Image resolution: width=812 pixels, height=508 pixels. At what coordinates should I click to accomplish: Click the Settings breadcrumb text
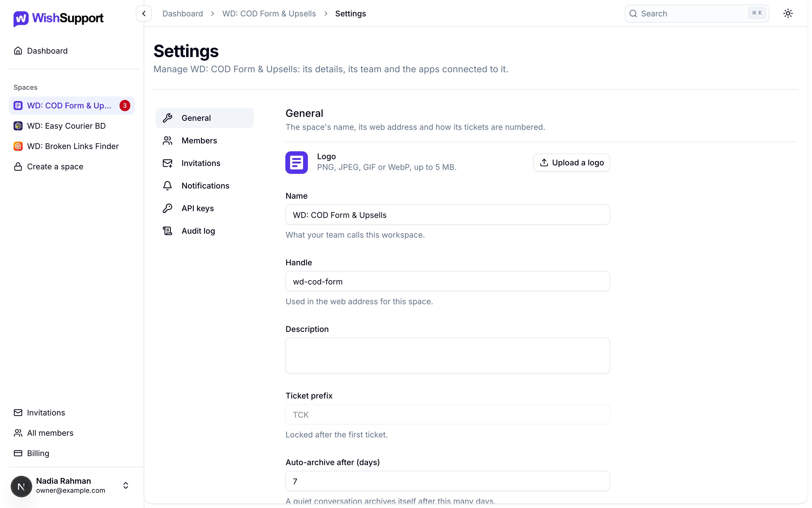tap(351, 14)
